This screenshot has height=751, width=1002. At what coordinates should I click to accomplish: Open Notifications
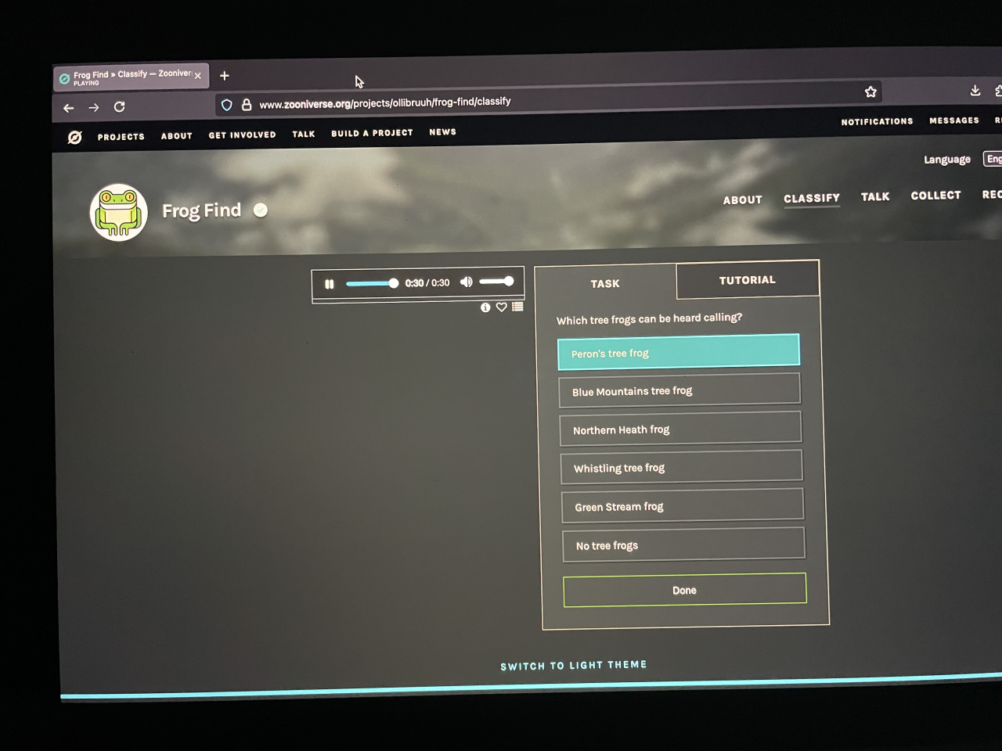click(877, 122)
